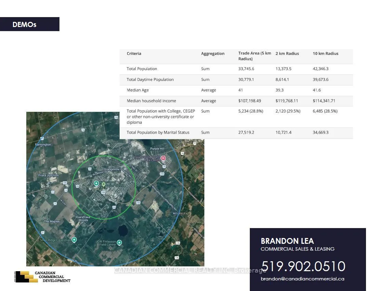380x291 pixels.
Task: Click the Aggregation column header
Action: coord(213,54)
